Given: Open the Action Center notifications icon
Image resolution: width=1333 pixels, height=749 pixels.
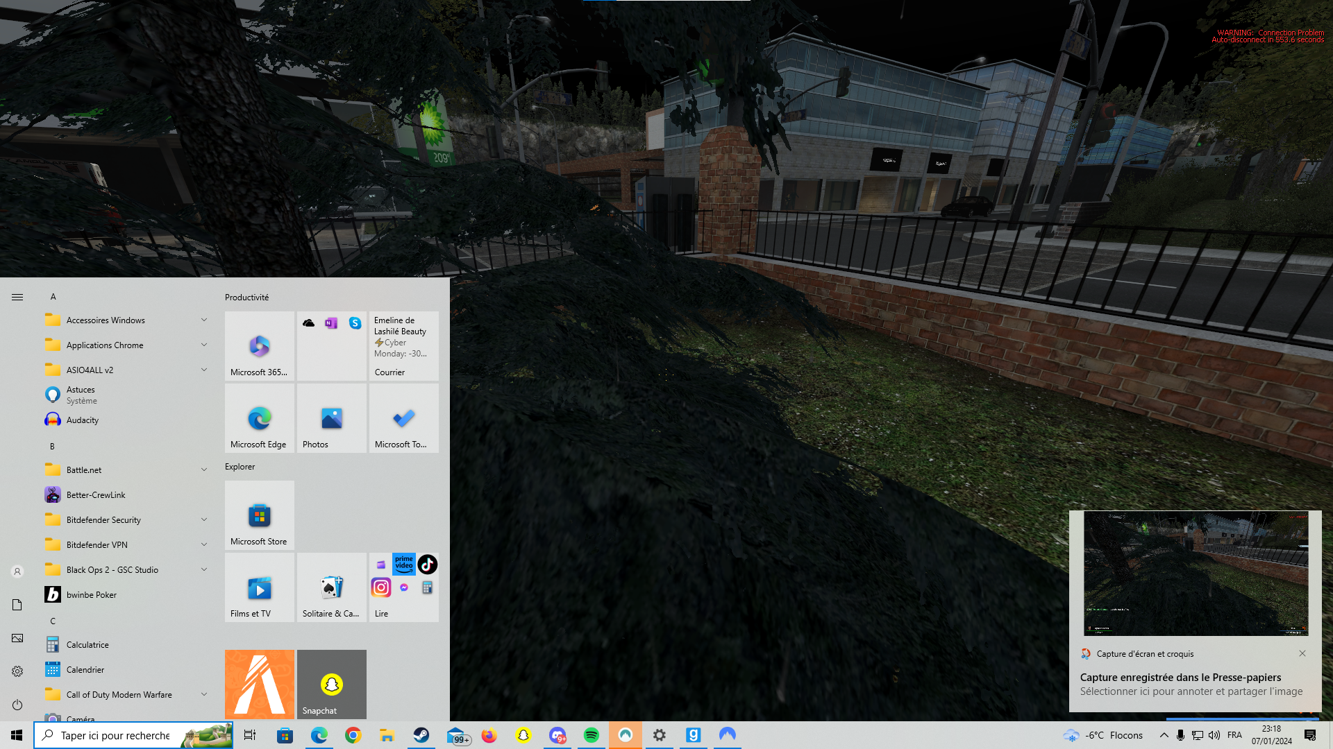Looking at the screenshot, I should [x=1310, y=735].
